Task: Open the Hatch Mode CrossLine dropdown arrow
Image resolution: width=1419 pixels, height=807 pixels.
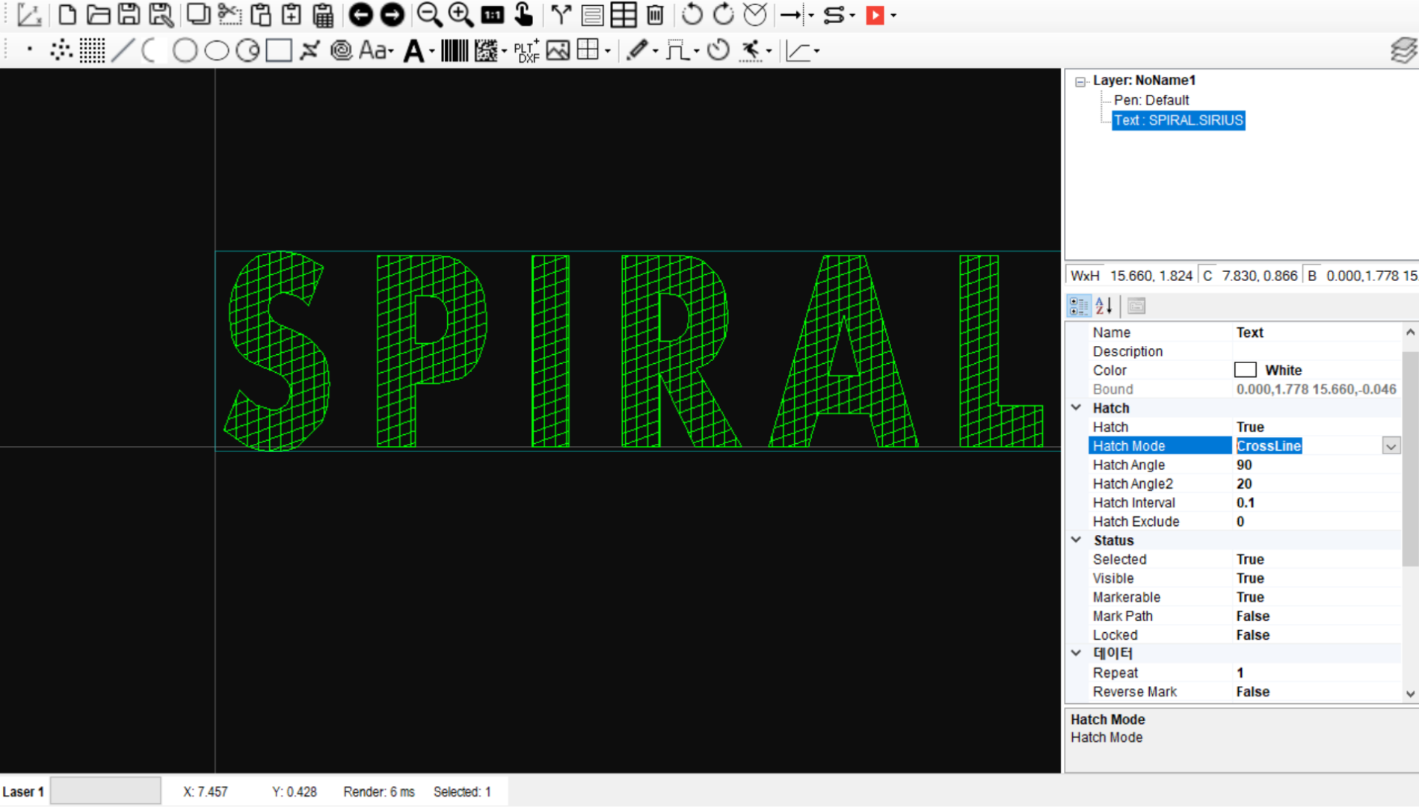Action: click(x=1391, y=446)
